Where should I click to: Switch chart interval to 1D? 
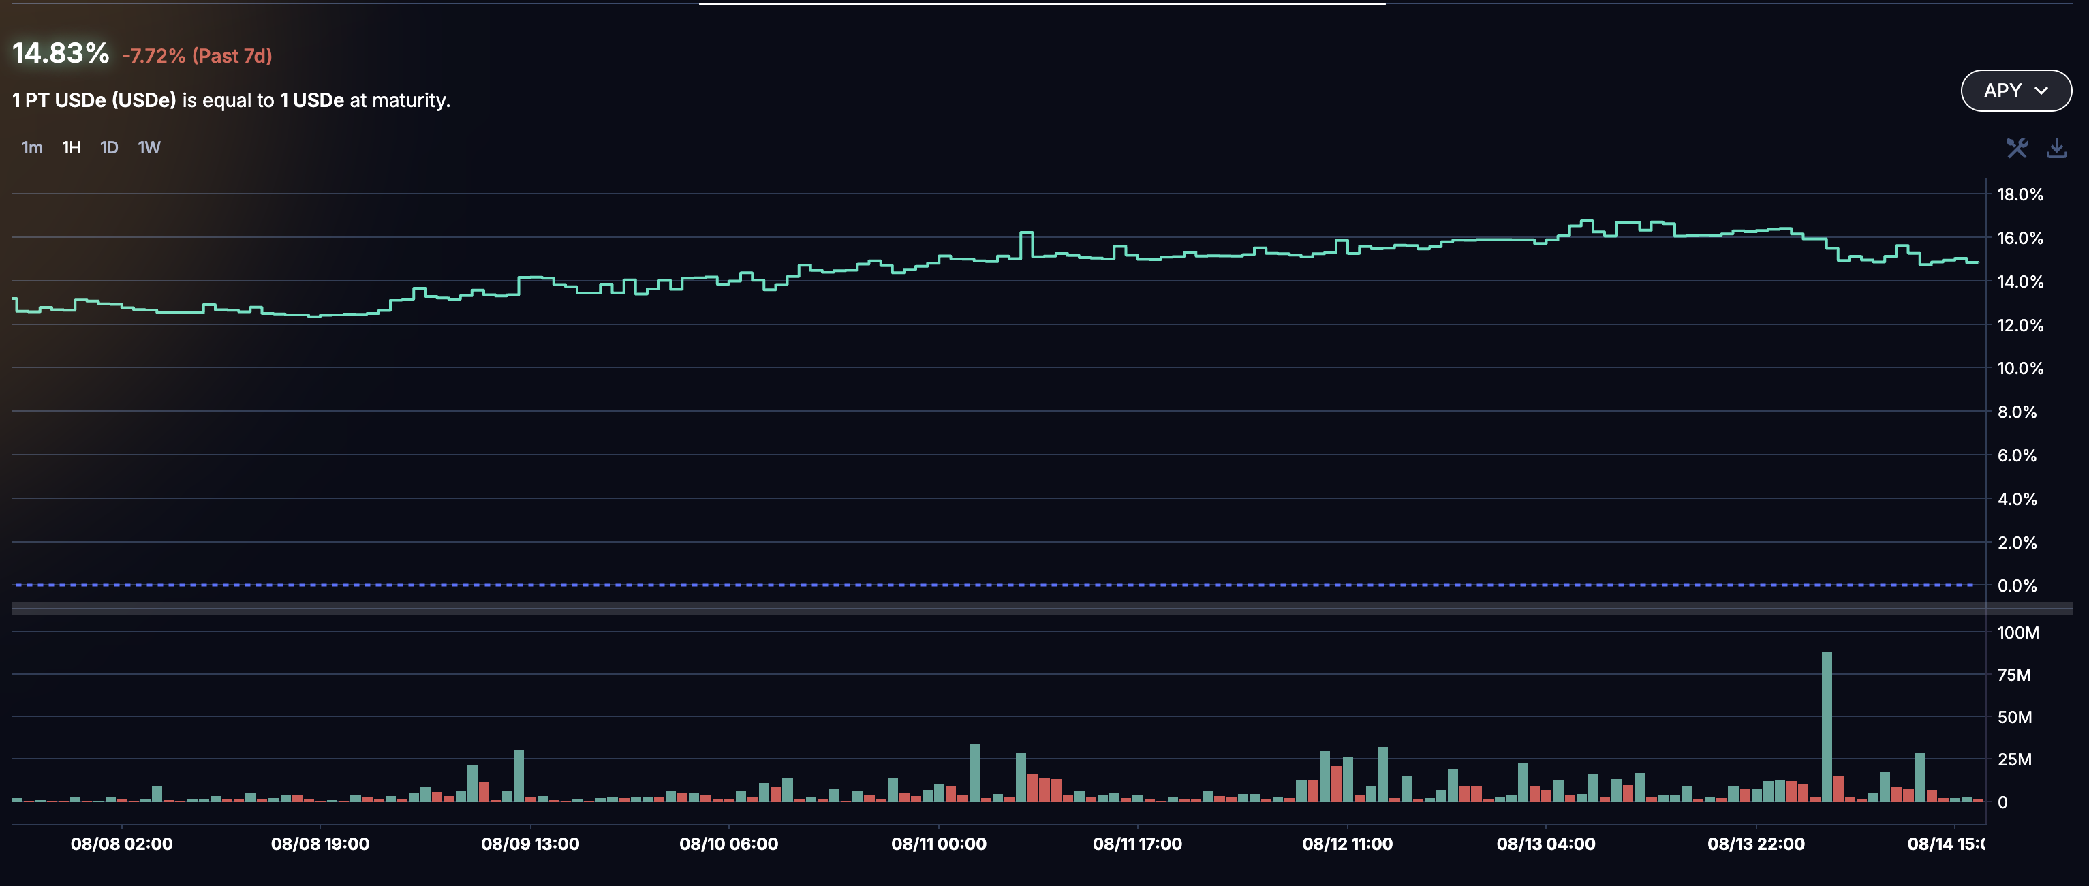[108, 148]
